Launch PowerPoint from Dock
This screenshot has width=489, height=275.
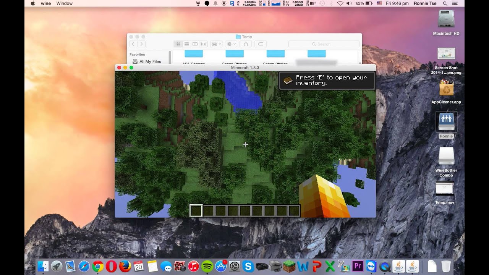pyautogui.click(x=316, y=266)
